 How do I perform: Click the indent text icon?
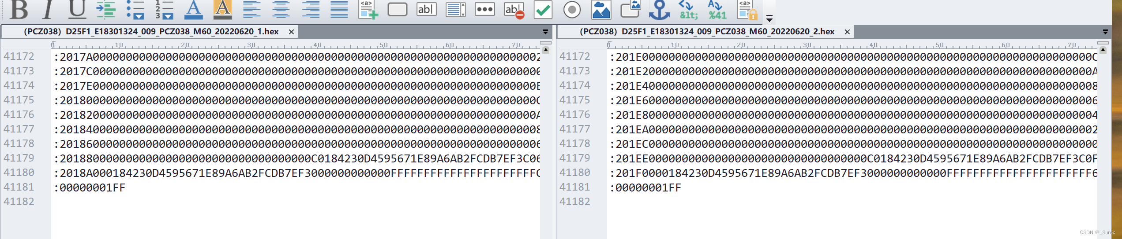pos(106,9)
